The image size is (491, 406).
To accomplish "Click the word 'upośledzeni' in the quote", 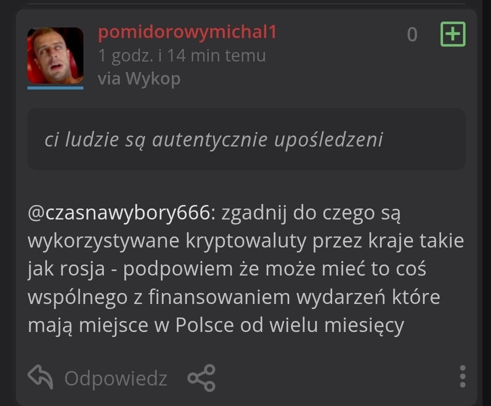I will [329, 139].
